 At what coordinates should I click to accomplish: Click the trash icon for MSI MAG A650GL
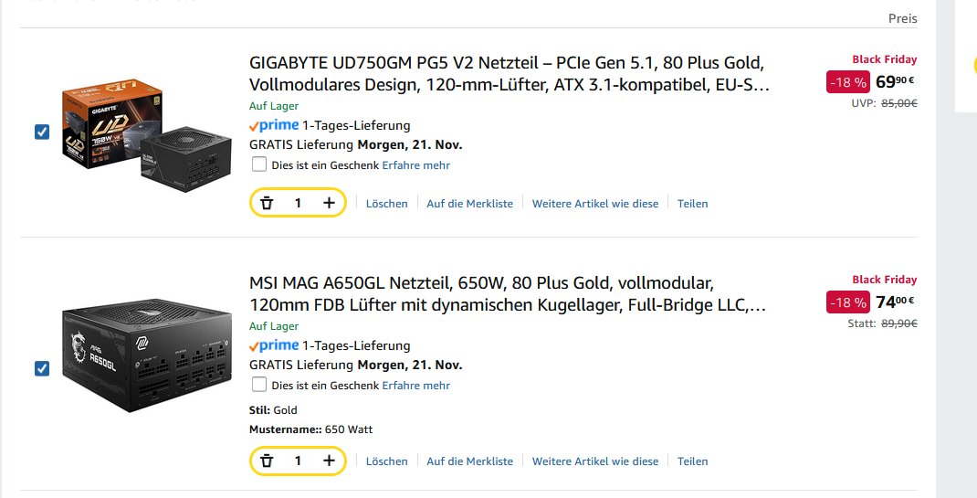(x=267, y=461)
